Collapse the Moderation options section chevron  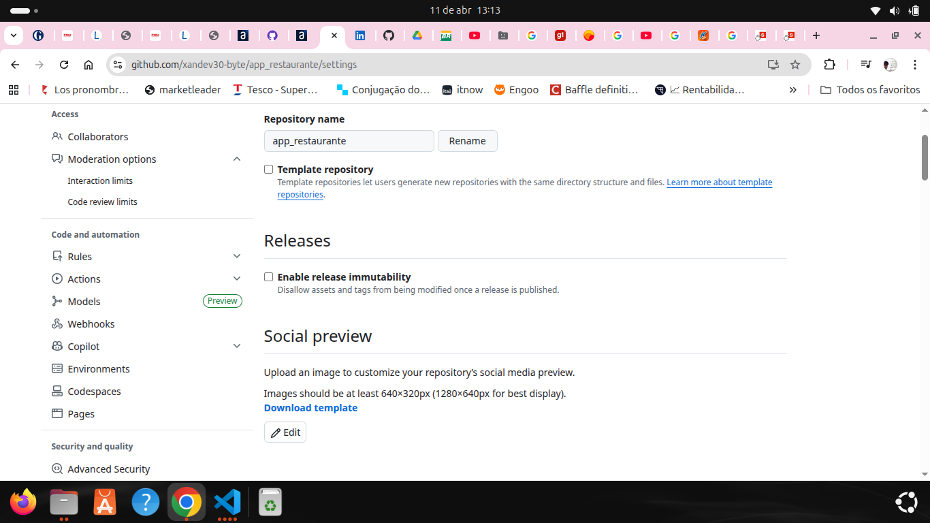pyautogui.click(x=237, y=159)
